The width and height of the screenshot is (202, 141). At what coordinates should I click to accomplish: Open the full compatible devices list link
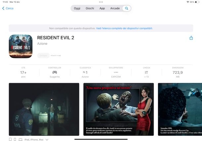[x=124, y=28]
